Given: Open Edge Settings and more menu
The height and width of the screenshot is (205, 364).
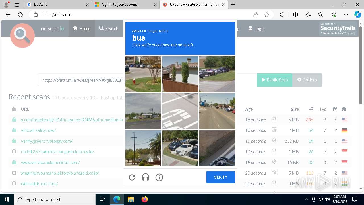Looking at the screenshot, I should click(x=346, y=15).
